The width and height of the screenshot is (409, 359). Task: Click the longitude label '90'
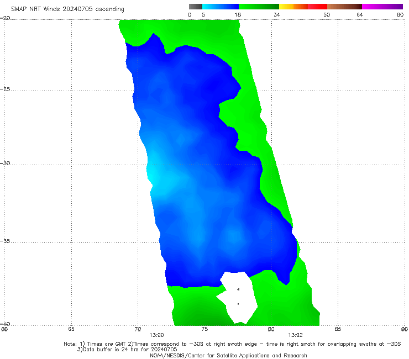point(405,329)
